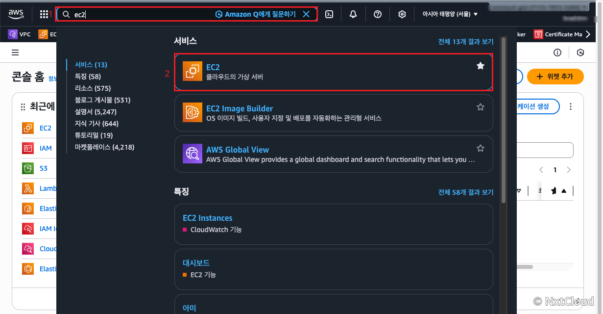603x314 pixels.
Task: Open the 아미 feature result
Action: click(334, 304)
